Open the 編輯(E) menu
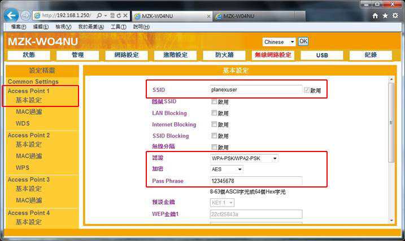 [x=41, y=27]
